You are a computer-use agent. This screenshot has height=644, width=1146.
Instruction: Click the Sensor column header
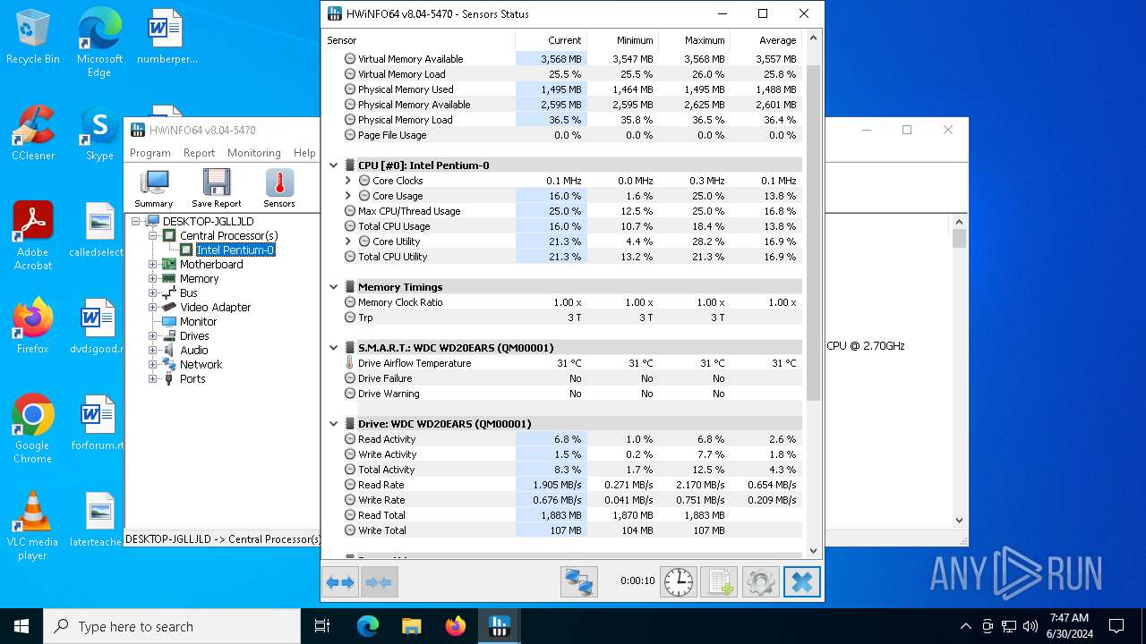[x=418, y=40]
